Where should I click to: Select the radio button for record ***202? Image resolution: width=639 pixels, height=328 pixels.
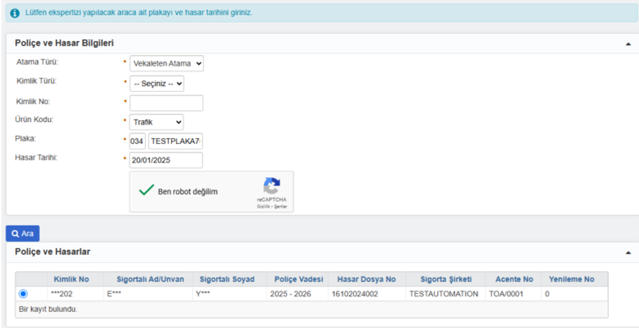pos(24,294)
